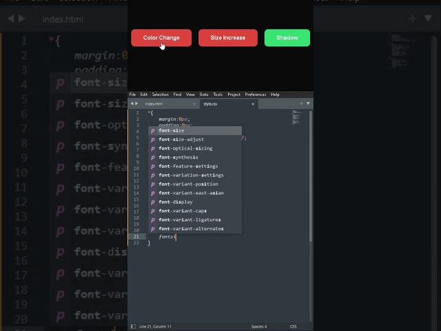Switch to the index.html tab

point(154,104)
